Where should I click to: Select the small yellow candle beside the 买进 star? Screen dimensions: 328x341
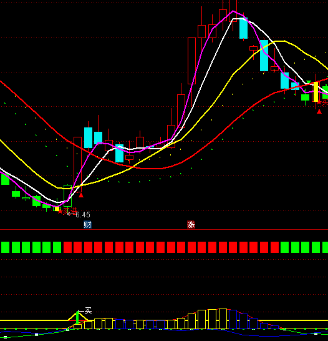pos(57,209)
